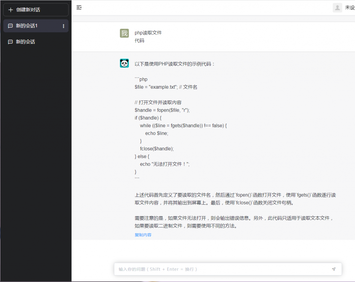This screenshot has height=282, width=355.
Task: Click the explanation paragraph starting 上述代码首先定义
Action: 235,199
